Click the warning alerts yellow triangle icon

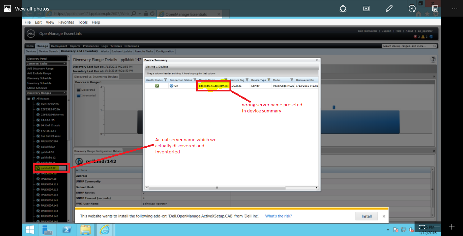click(x=423, y=37)
